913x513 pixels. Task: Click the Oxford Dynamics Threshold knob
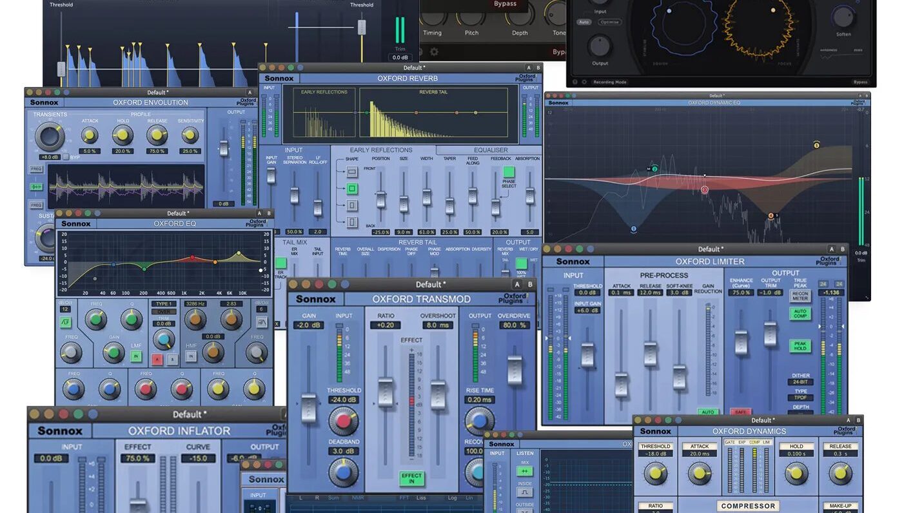tap(656, 474)
